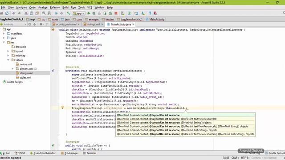Switch to strings.xml editor tab
285x160 pixels.
(x=94, y=24)
